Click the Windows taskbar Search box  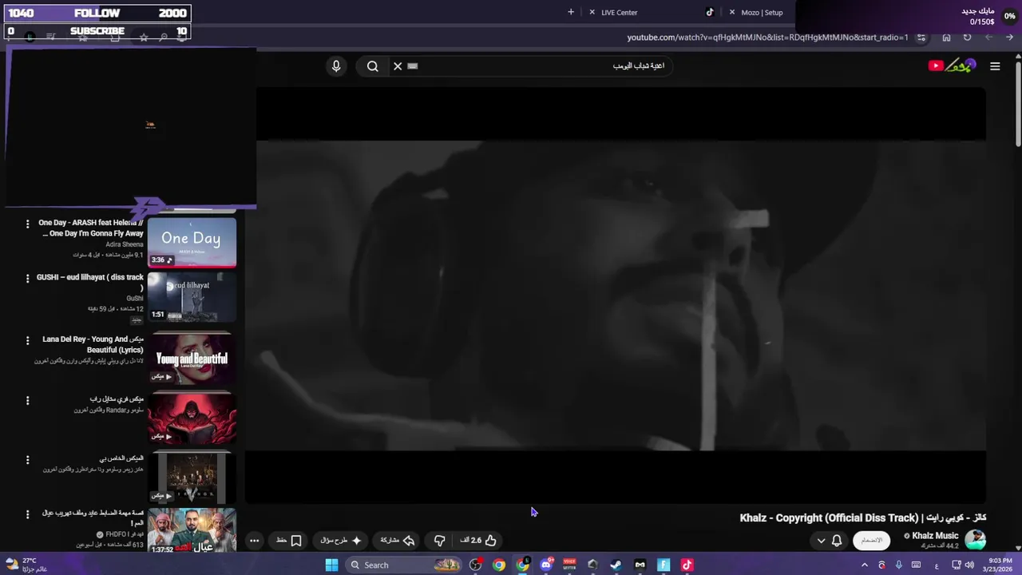tap(405, 565)
